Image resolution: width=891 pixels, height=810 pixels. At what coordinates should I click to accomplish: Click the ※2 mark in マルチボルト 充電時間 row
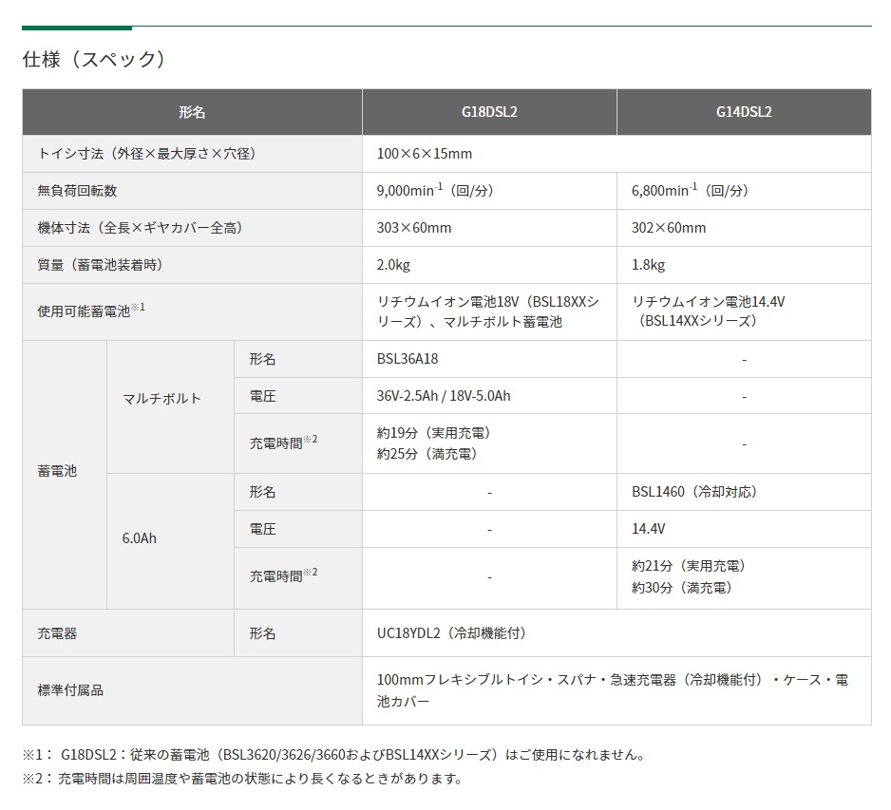point(311,440)
